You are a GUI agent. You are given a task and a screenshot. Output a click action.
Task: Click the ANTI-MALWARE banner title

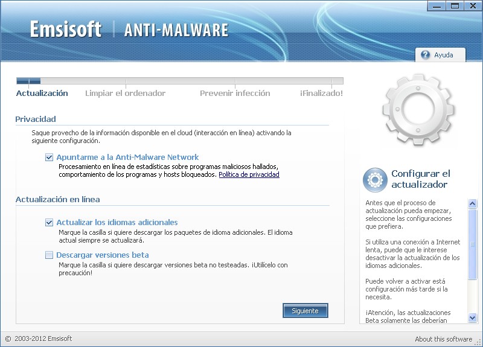click(176, 30)
